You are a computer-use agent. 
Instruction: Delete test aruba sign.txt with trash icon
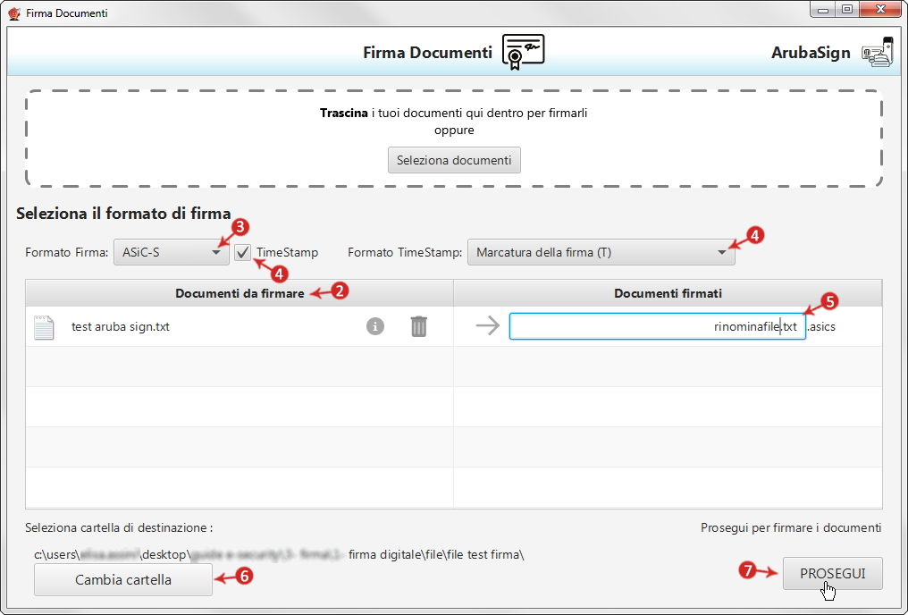(x=418, y=326)
